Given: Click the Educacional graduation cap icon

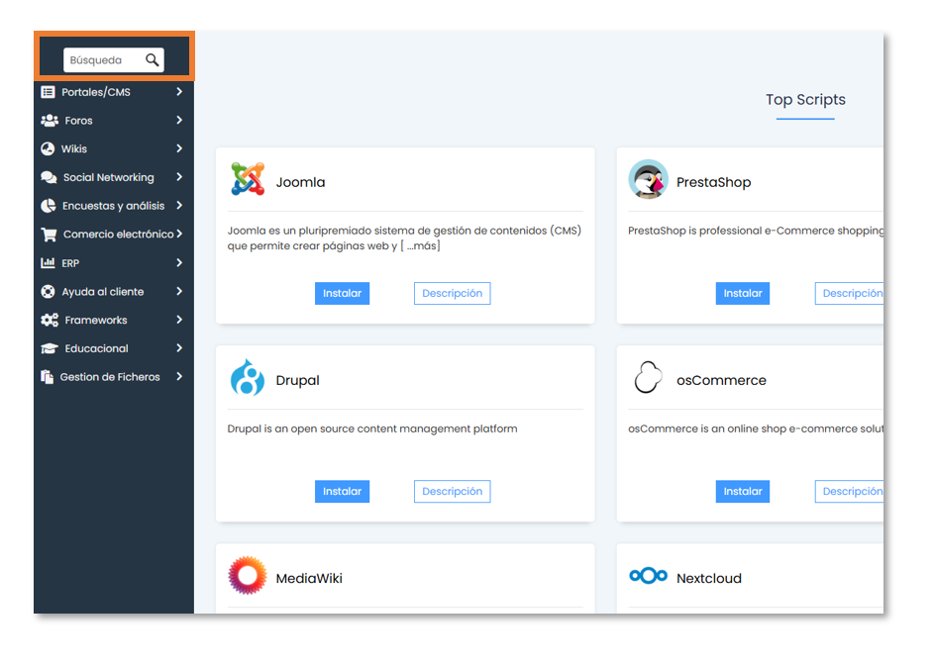Looking at the screenshot, I should [50, 348].
